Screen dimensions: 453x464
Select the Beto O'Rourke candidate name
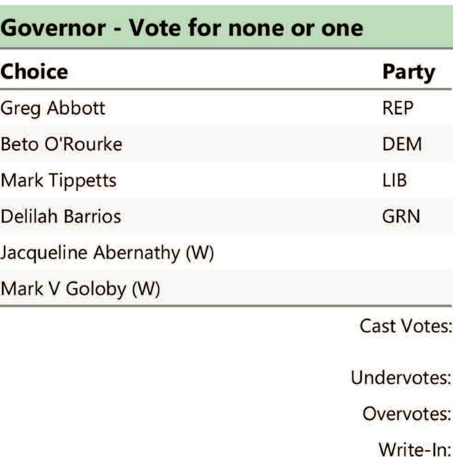pos(61,144)
